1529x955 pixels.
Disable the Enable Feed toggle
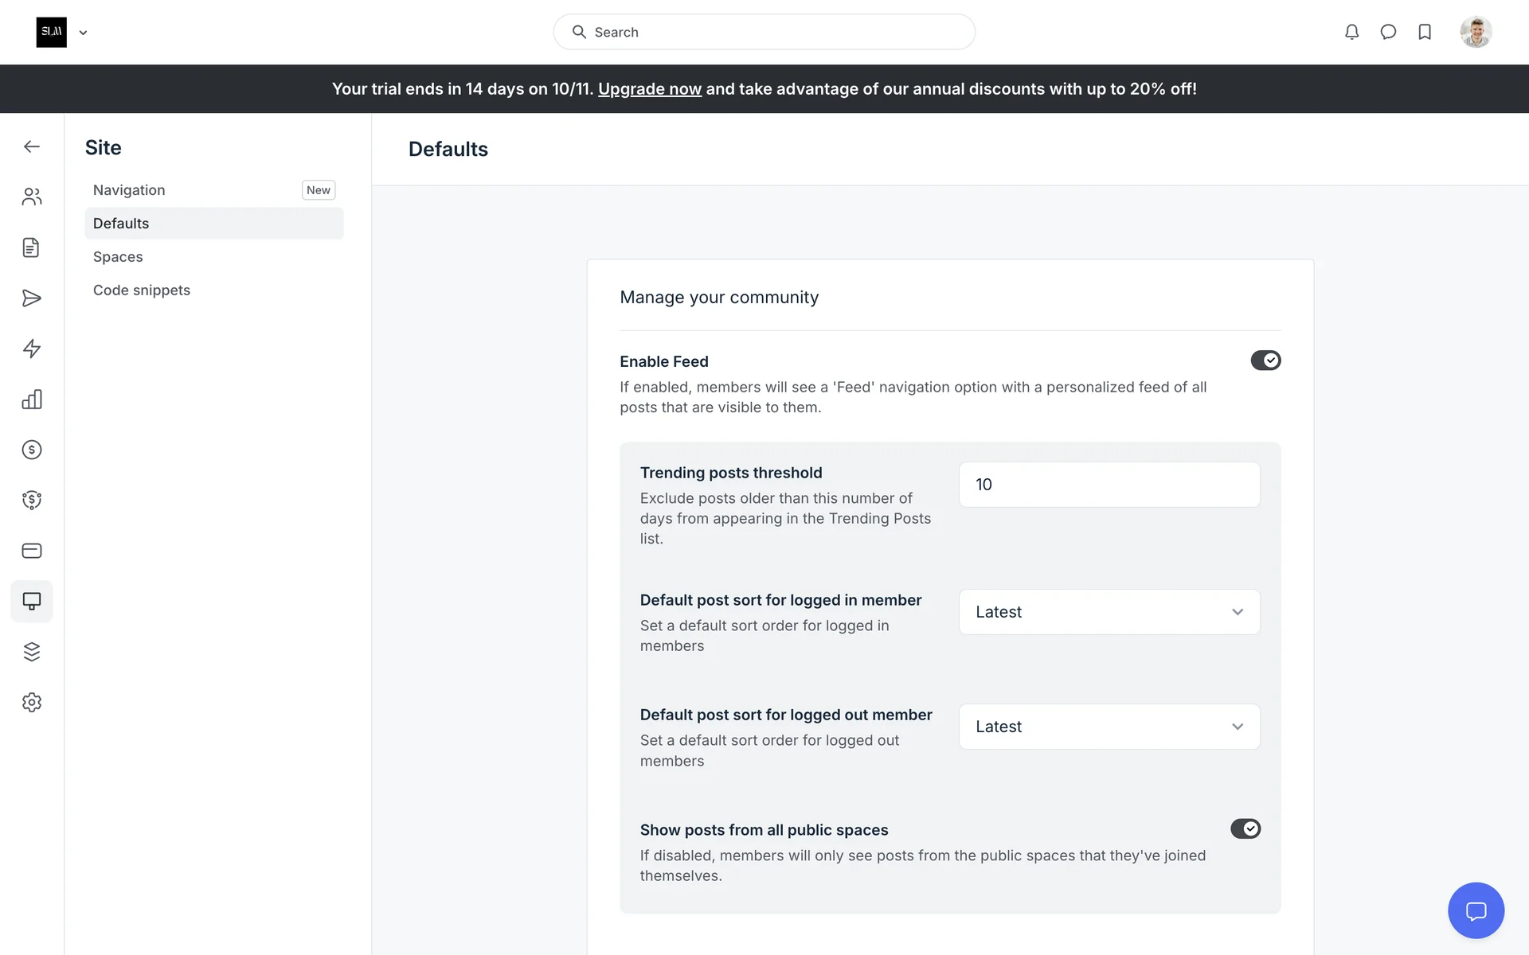tap(1265, 361)
